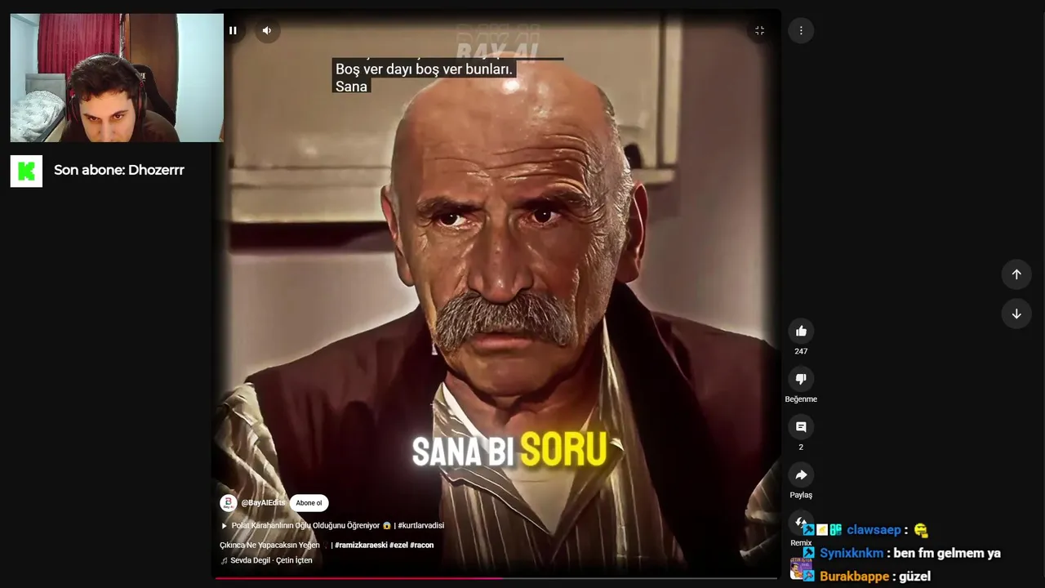This screenshot has width=1045, height=588.
Task: Share the video via the Paylaş button
Action: [x=801, y=475]
